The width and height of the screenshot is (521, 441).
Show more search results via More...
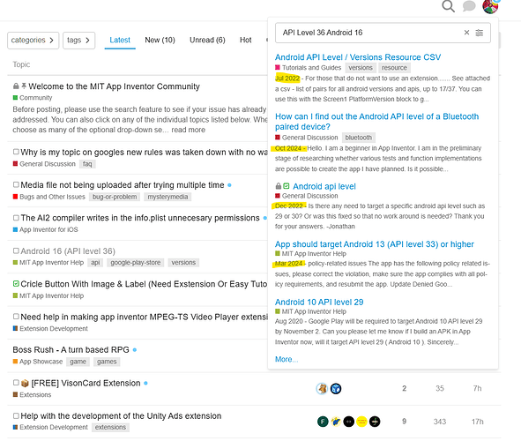(x=287, y=359)
